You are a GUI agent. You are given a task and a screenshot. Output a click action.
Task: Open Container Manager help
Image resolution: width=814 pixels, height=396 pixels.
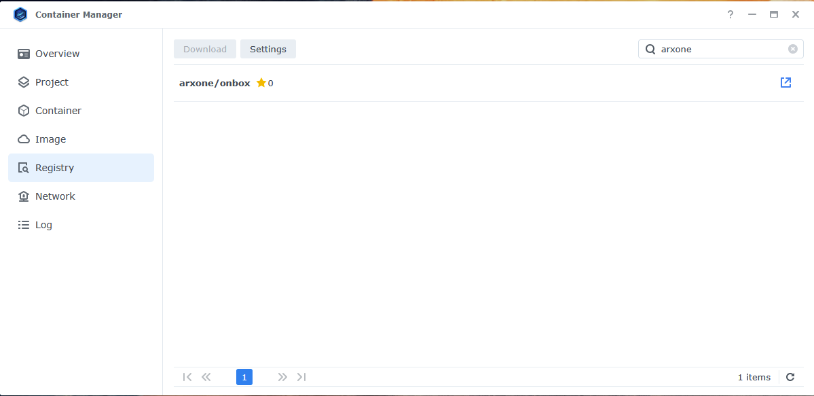click(730, 14)
